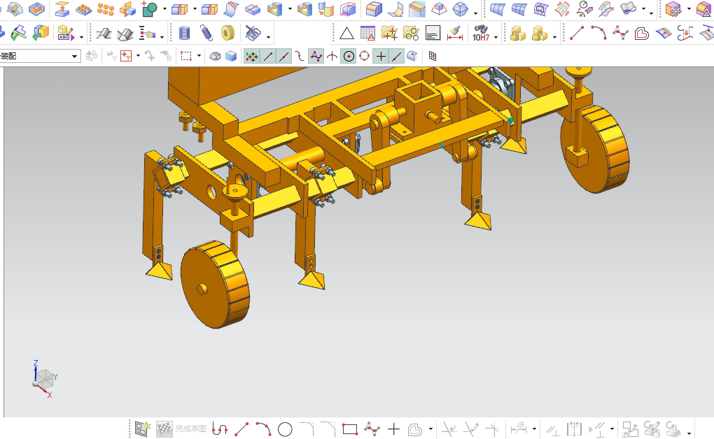Click the 10H7 binoculars fit-tolerance icon
714x439 pixels.
tap(480, 33)
